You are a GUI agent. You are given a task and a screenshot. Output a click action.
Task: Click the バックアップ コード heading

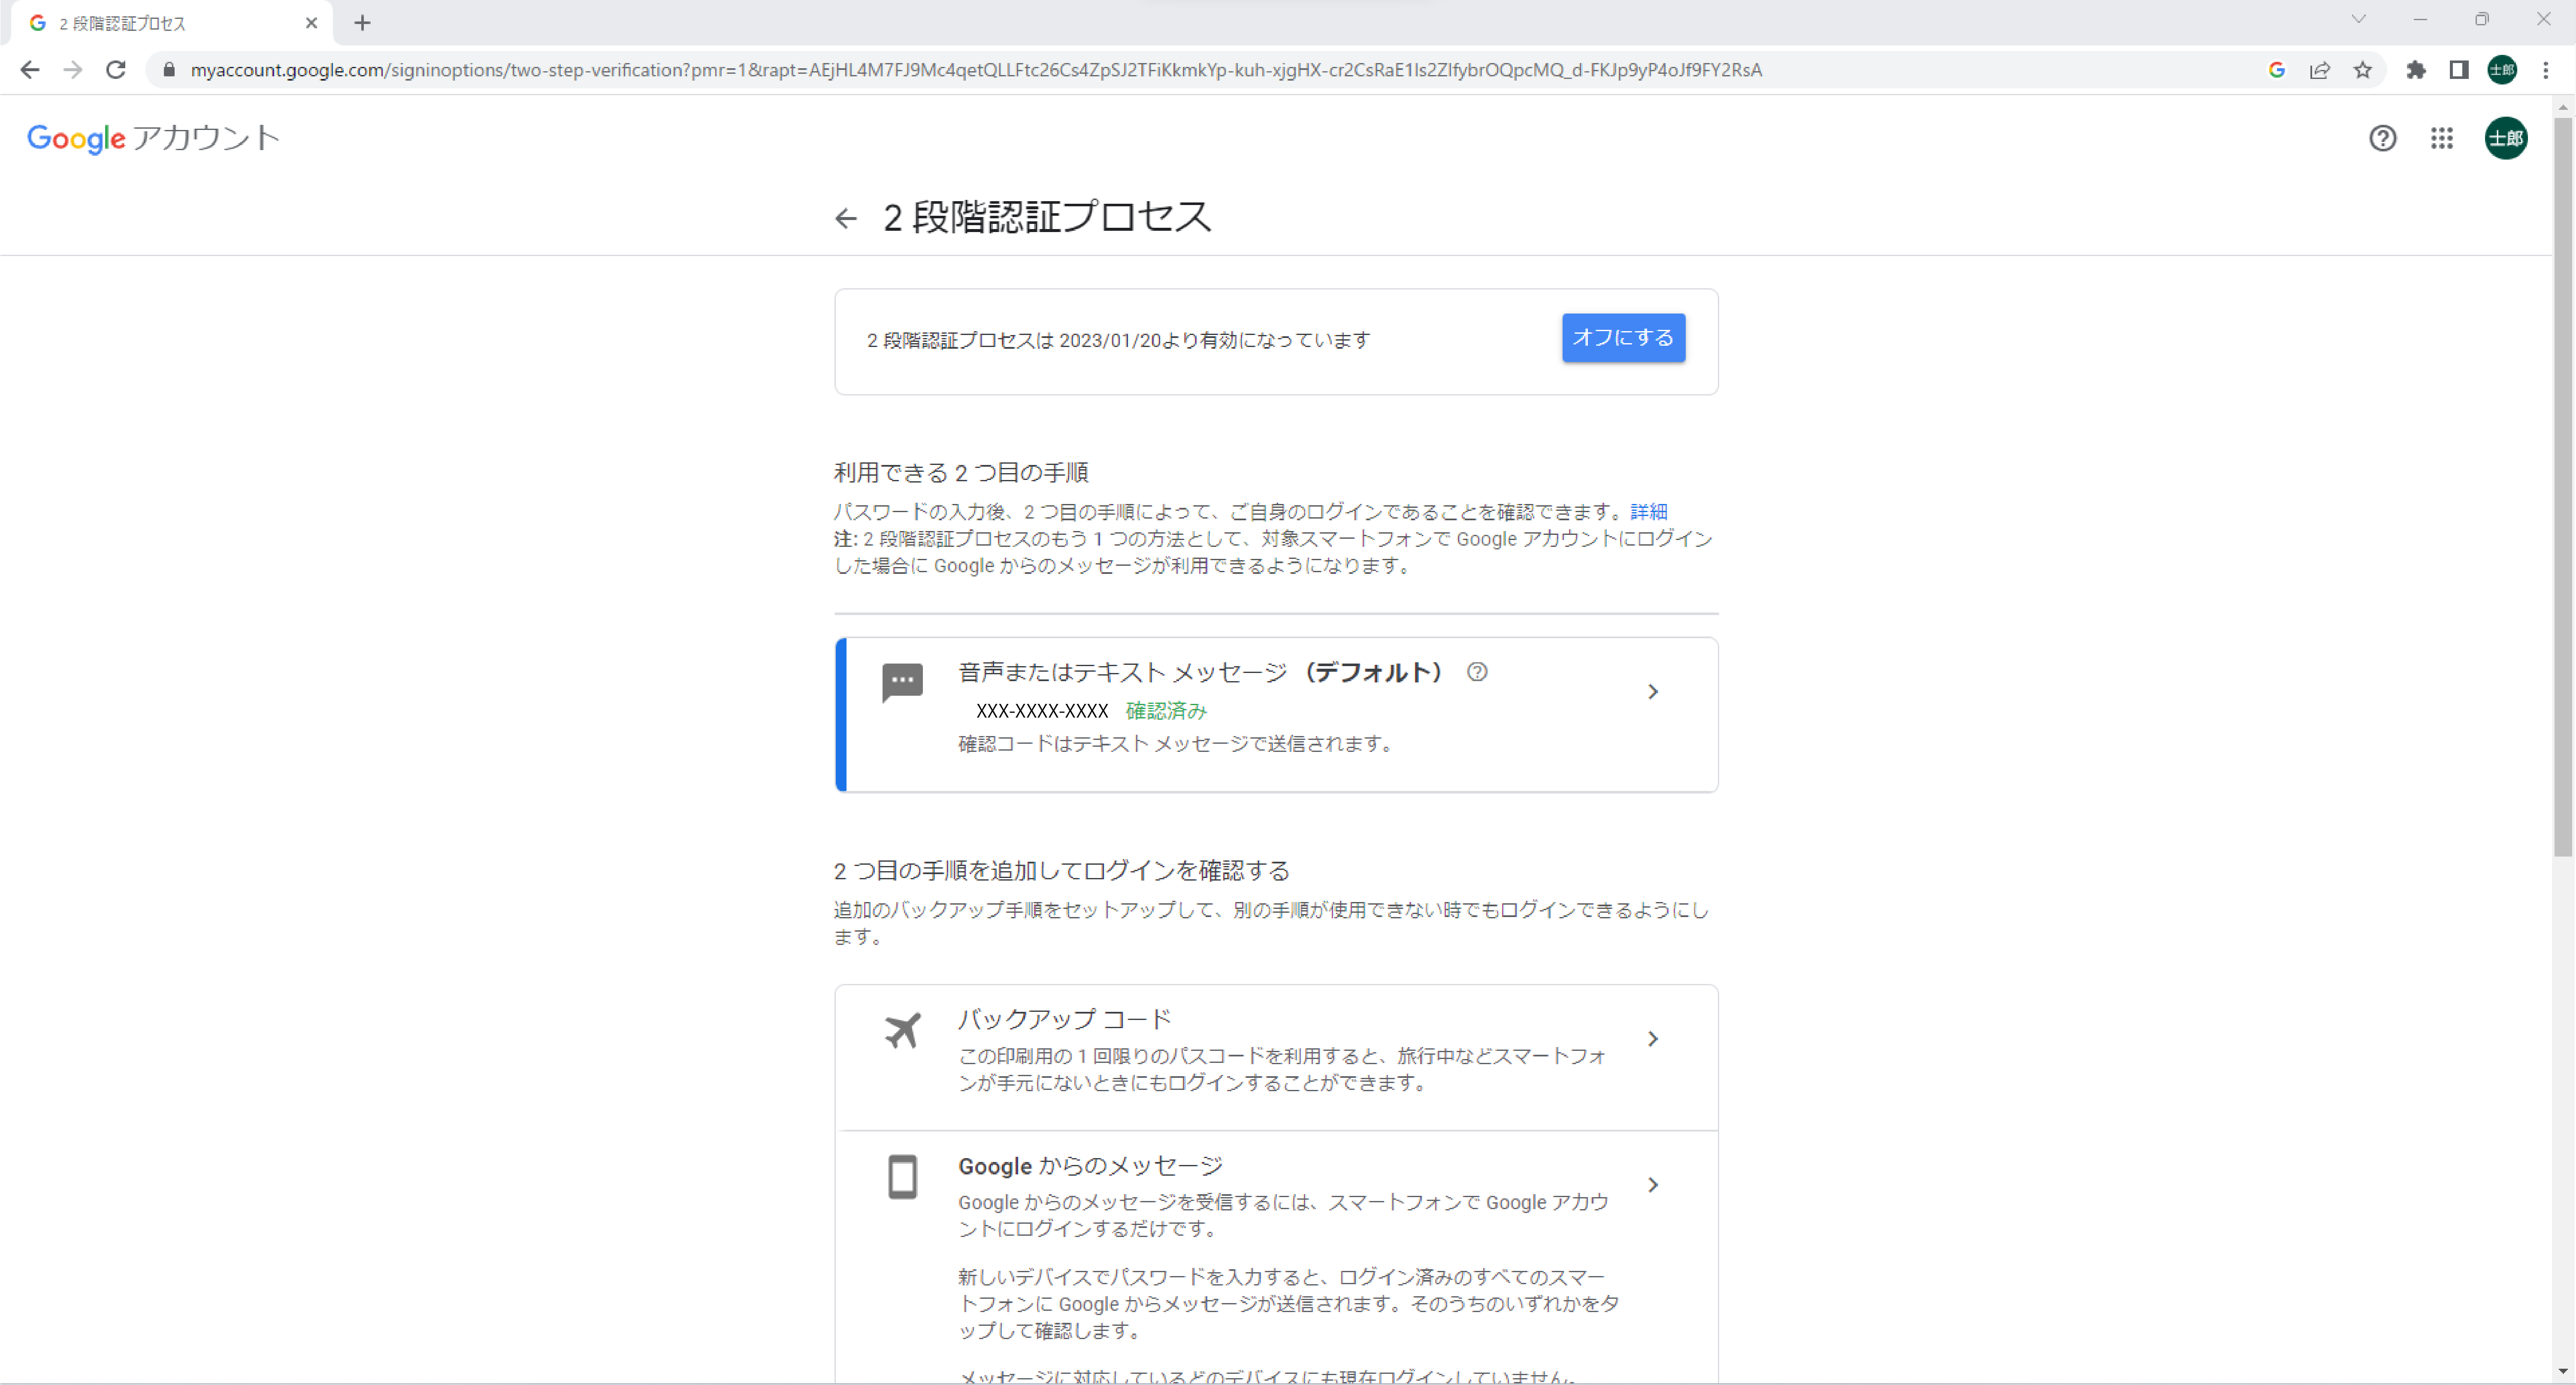[x=1064, y=1019]
